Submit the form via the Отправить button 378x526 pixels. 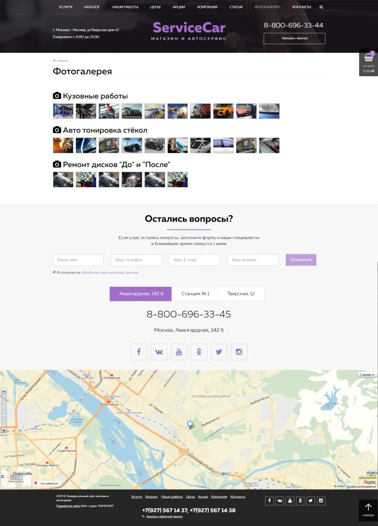(x=300, y=259)
